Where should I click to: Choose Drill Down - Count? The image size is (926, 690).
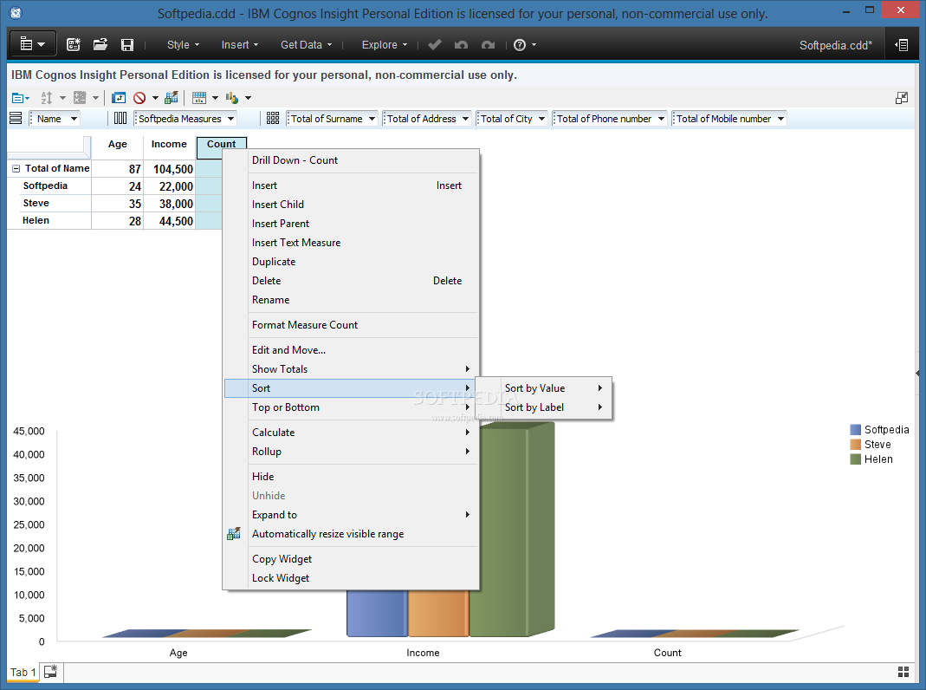(352, 160)
